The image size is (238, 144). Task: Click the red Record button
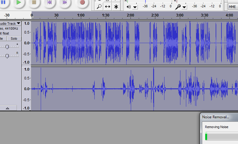pyautogui.click(x=82, y=2)
